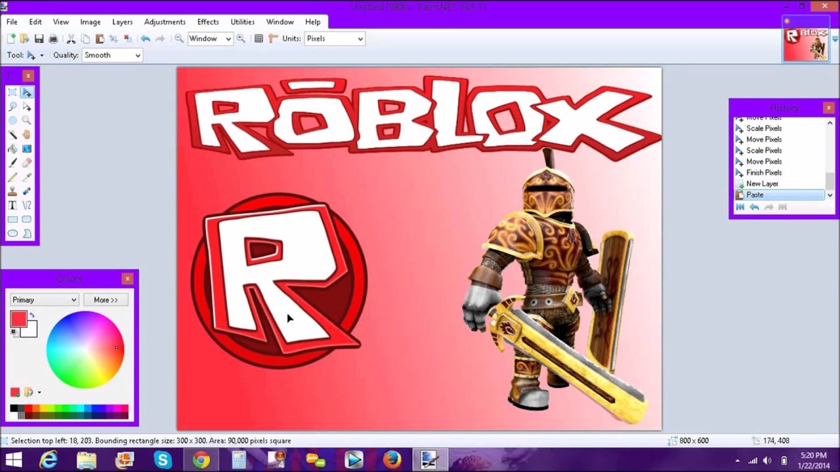The height and width of the screenshot is (472, 840).
Task: Pick a hue on the color wheel
Action: point(85,349)
